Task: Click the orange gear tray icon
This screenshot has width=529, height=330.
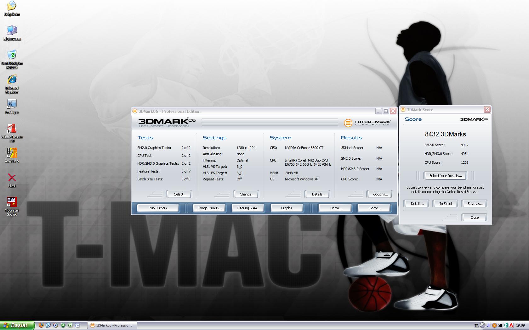Action: click(x=494, y=325)
